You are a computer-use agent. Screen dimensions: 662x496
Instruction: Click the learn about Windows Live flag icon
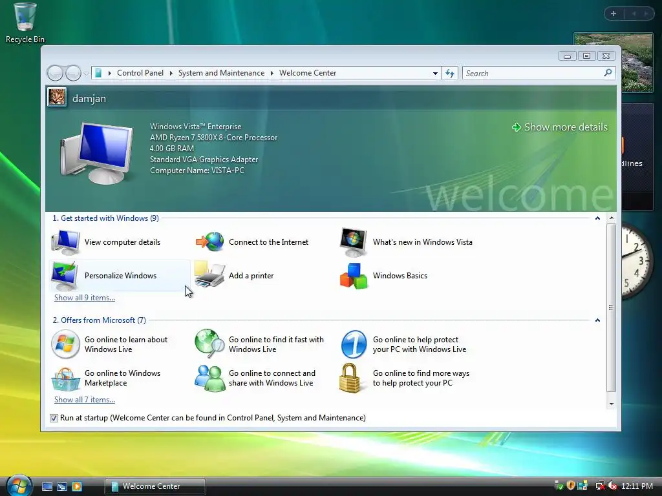tap(65, 344)
